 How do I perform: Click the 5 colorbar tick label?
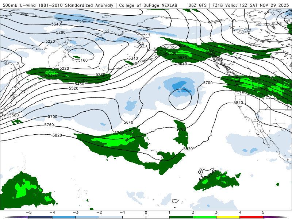(263, 212)
